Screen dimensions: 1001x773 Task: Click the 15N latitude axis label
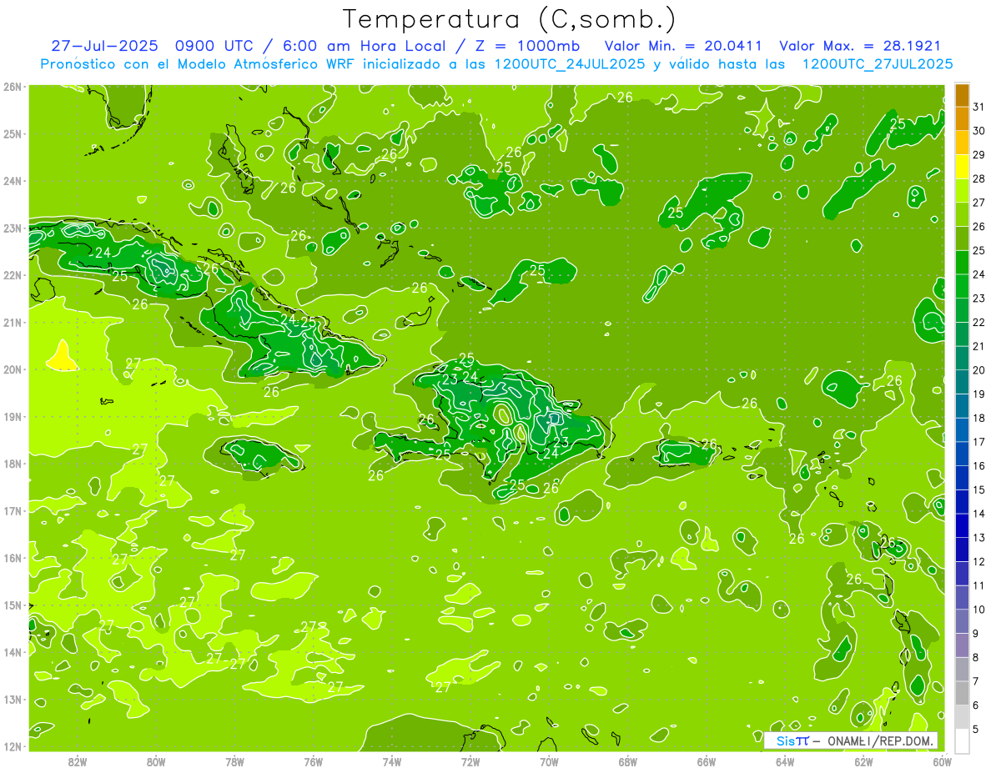13,605
